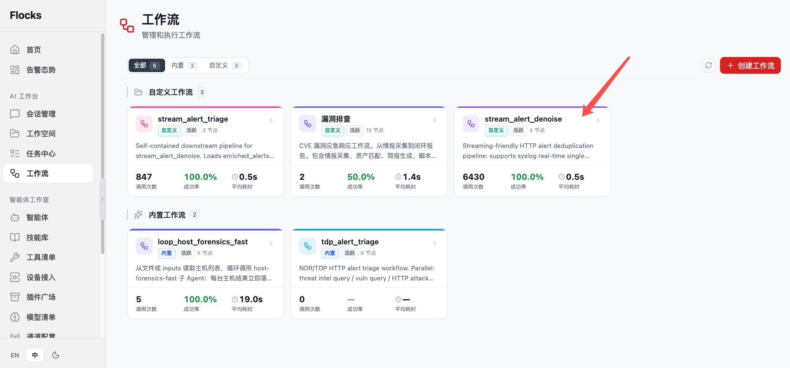Select the 自定义 filter tab

coord(225,65)
